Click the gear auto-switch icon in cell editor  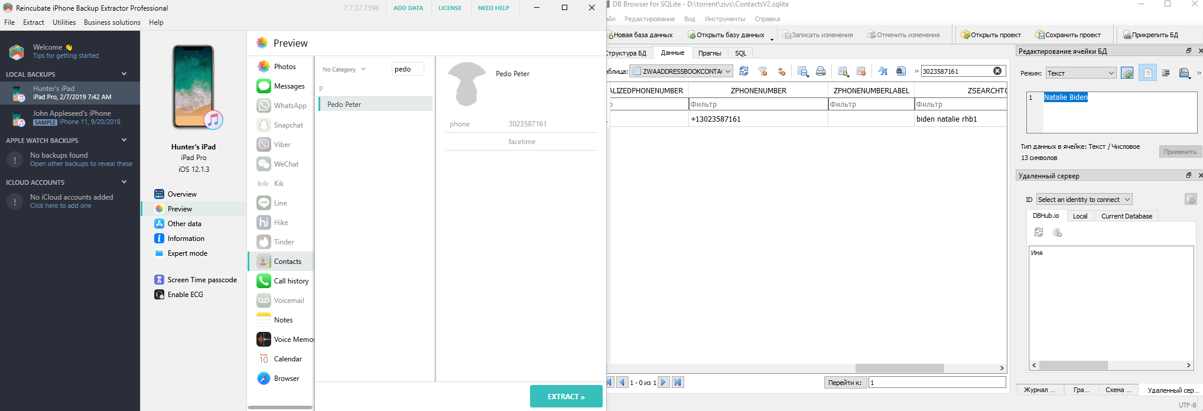1127,73
